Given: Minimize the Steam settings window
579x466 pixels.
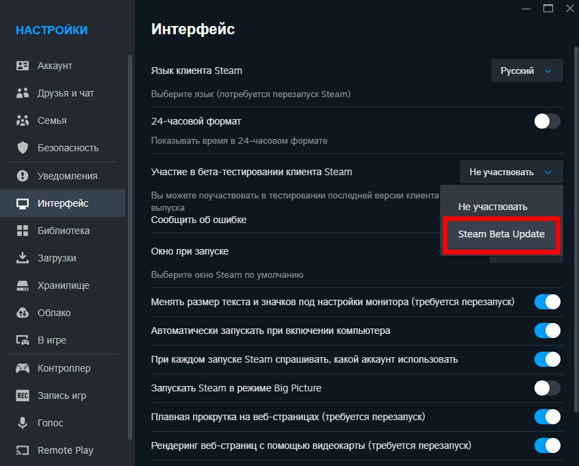Looking at the screenshot, I should (x=526, y=8).
